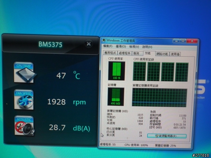
Task: Click the 核心記憶體 (MB) section heading
Action: (x=117, y=129)
